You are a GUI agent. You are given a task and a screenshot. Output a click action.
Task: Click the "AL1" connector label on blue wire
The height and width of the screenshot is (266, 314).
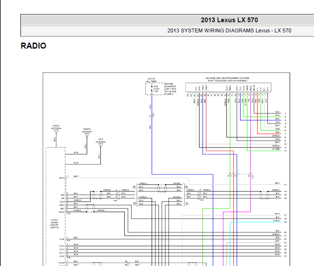pyautogui.click(x=153, y=115)
